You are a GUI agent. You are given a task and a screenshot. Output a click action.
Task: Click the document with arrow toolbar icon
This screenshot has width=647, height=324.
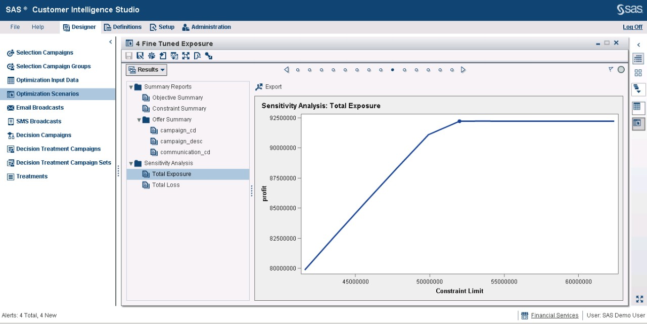[163, 56]
